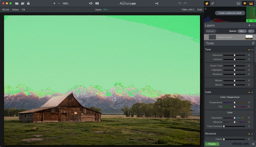Click the batch processing icon
This screenshot has width=256, height=147.
click(23, 3)
